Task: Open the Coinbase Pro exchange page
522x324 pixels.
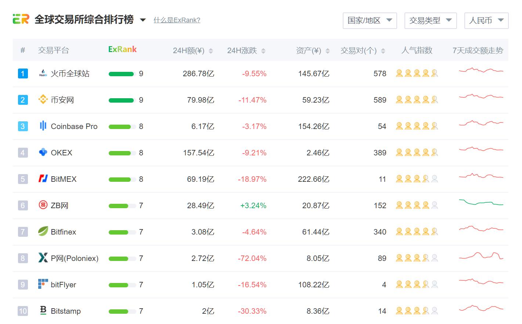Action: pyautogui.click(x=74, y=126)
